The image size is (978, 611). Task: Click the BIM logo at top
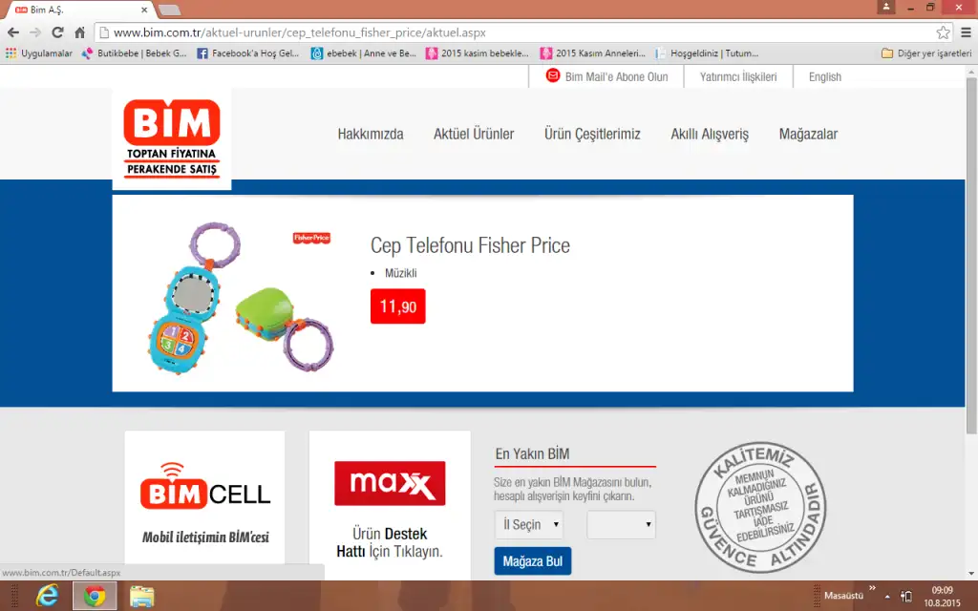(x=172, y=138)
